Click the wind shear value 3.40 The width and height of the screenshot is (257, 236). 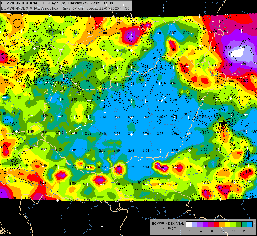(186, 33)
